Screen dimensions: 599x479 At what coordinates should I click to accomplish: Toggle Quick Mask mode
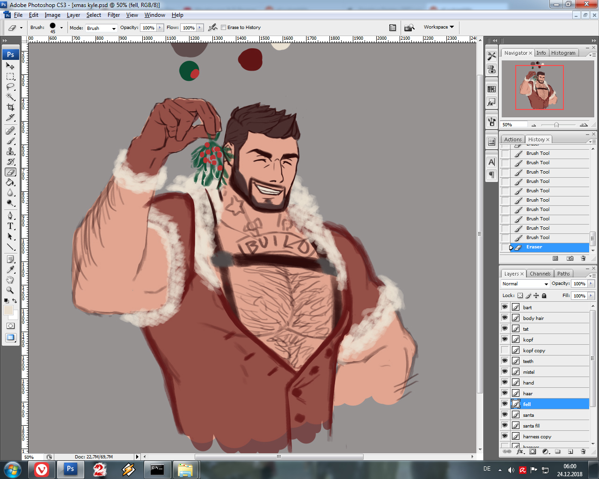10,326
